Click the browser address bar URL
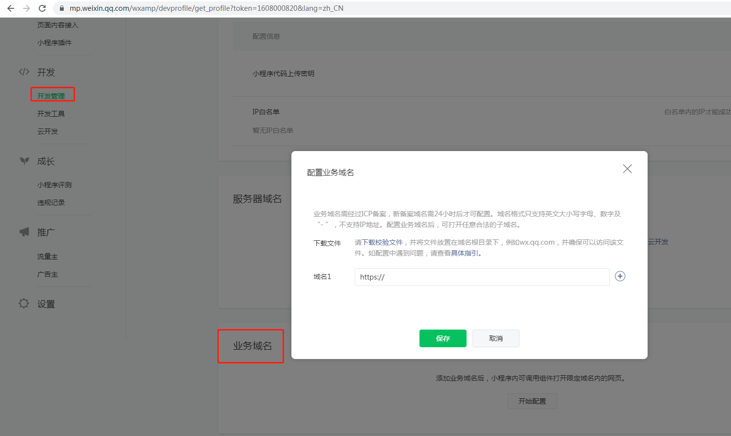The width and height of the screenshot is (731, 436). (x=206, y=8)
